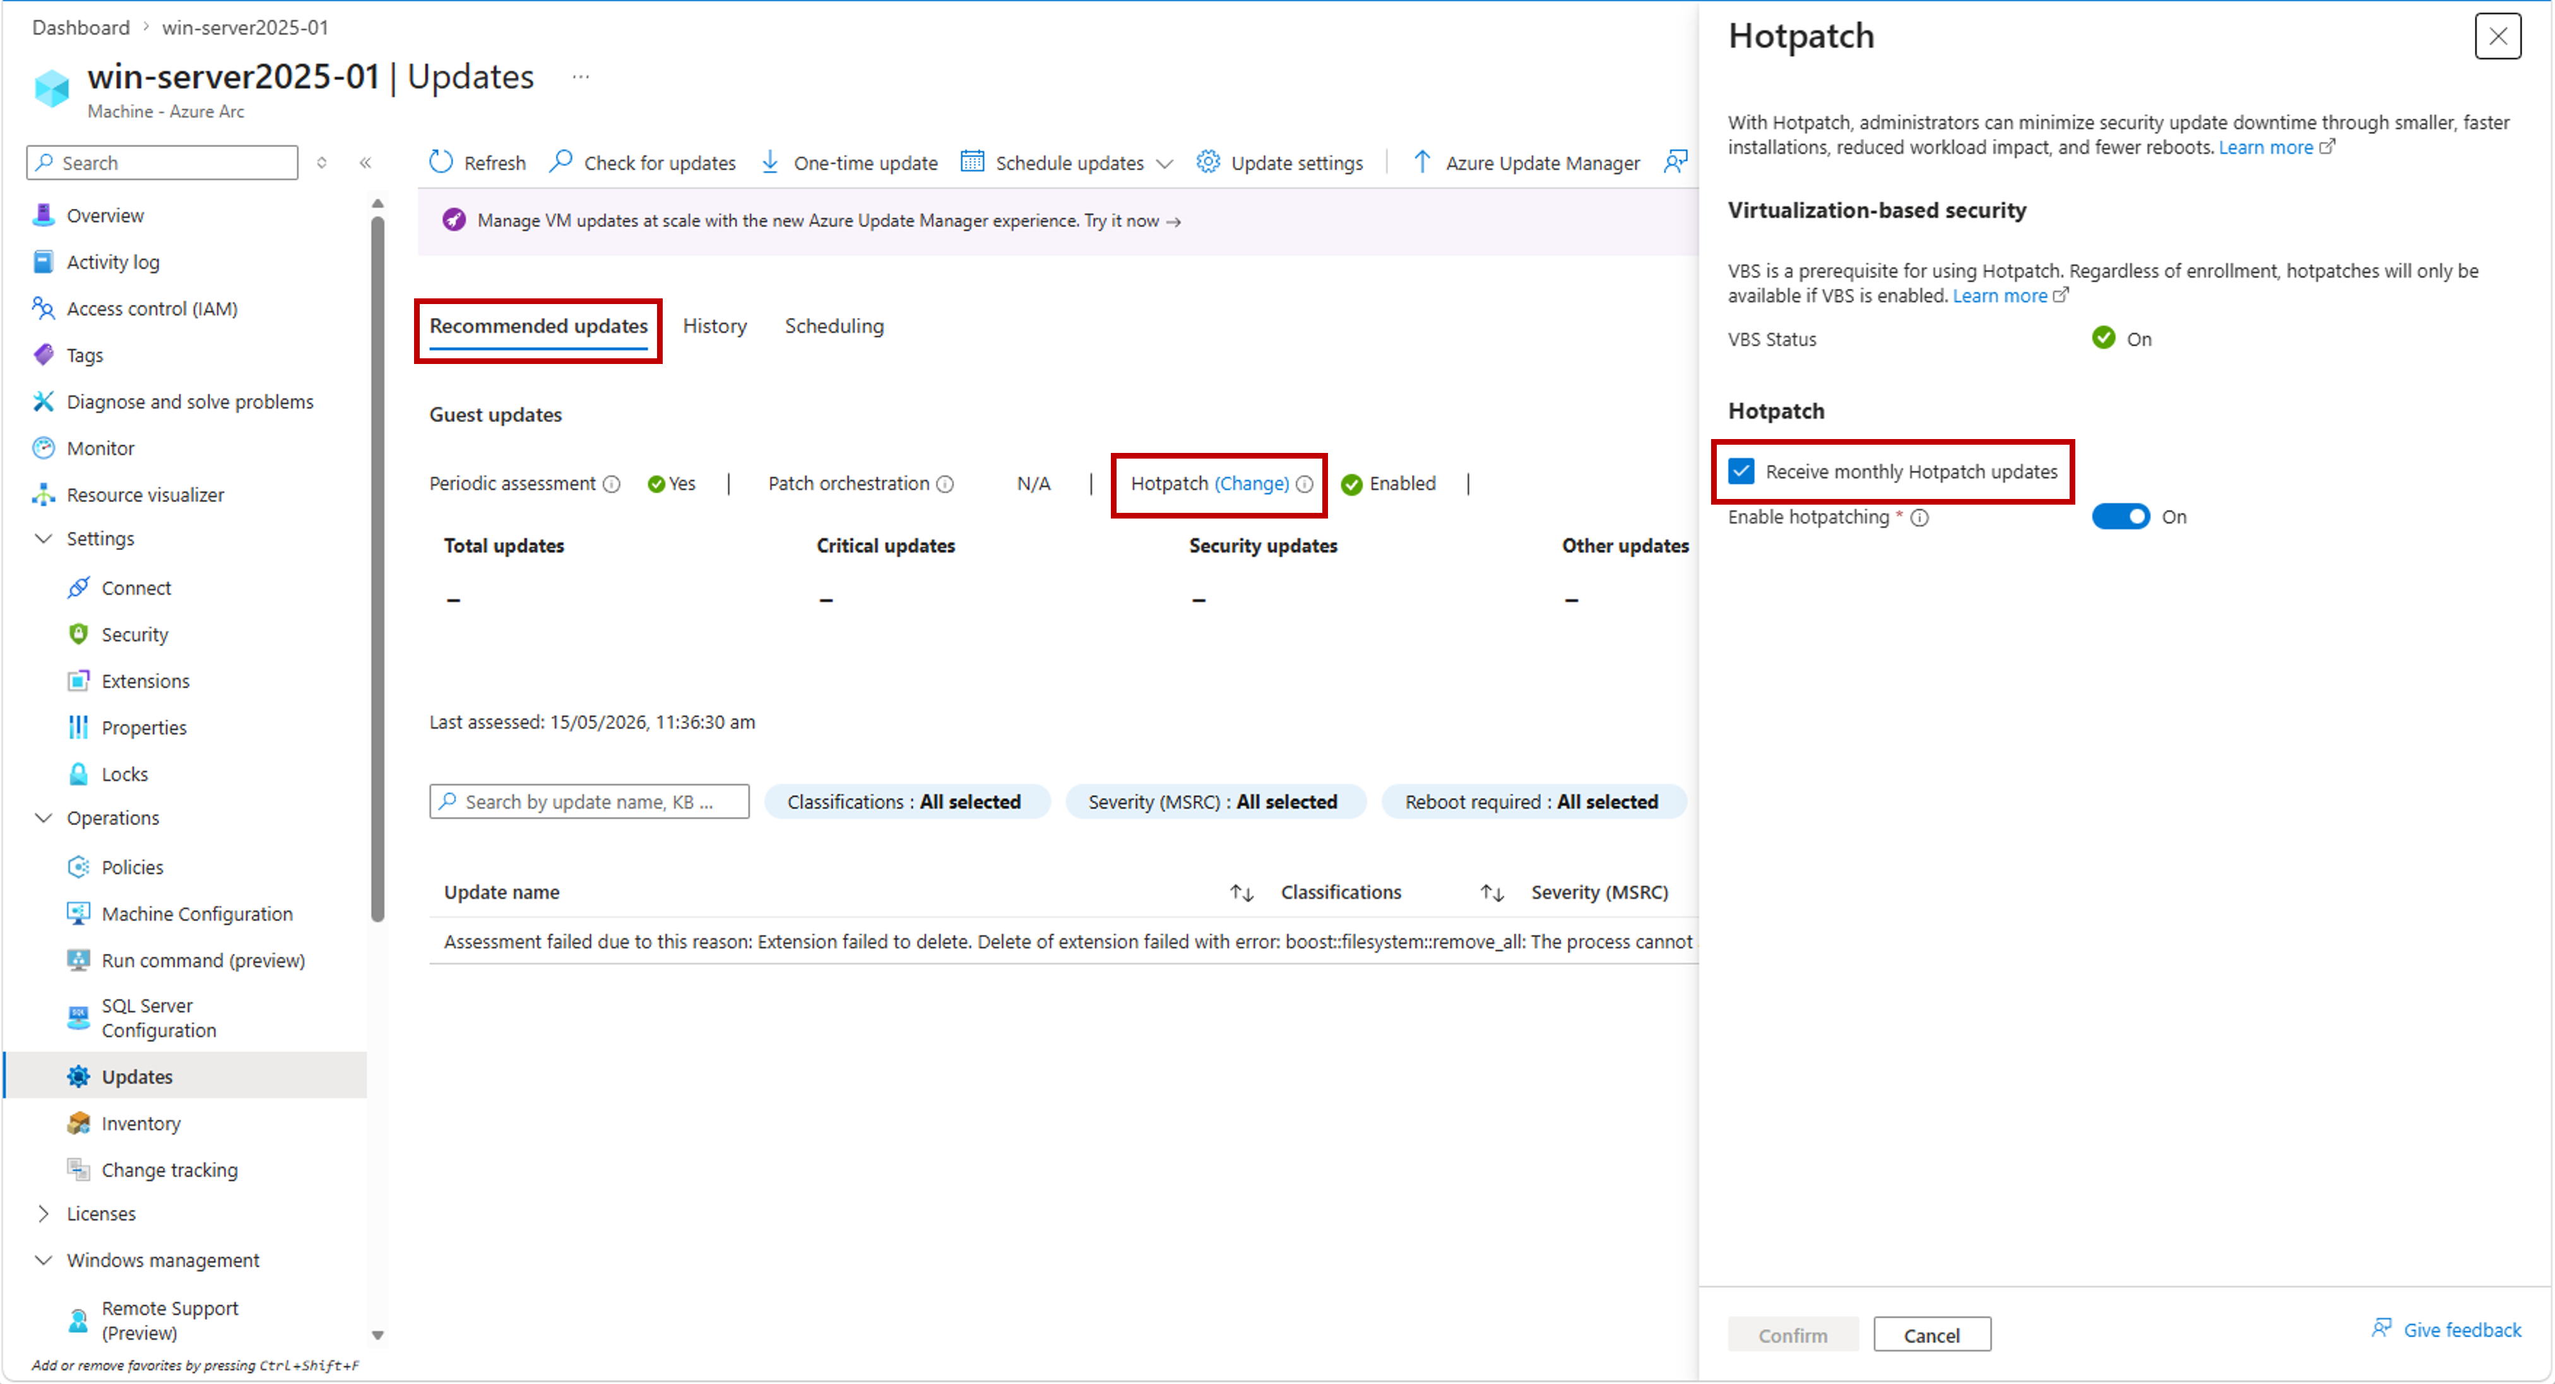Open the Activity log icon
This screenshot has width=2555, height=1384.
tap(43, 262)
